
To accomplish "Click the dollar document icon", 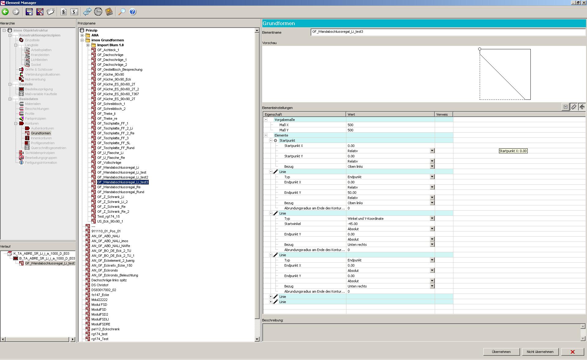I will pos(63,12).
